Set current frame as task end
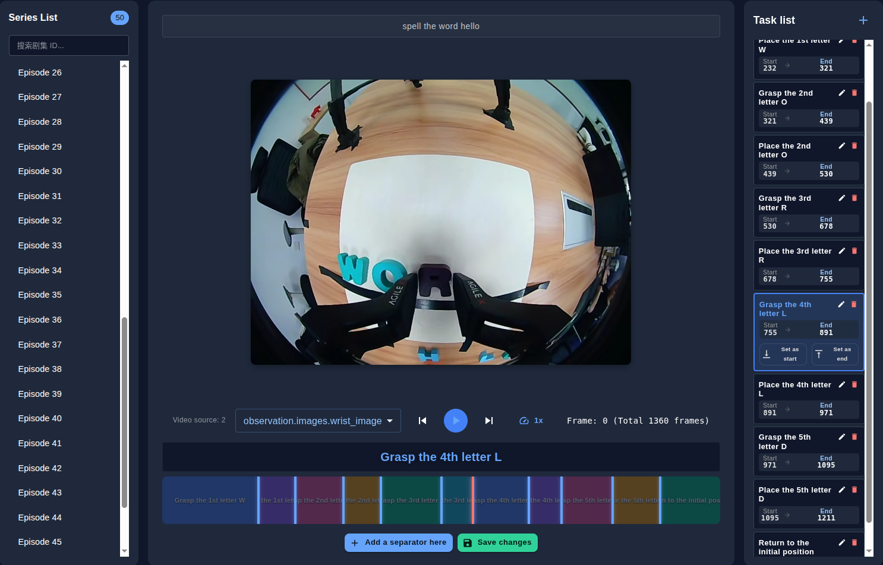 pos(835,354)
